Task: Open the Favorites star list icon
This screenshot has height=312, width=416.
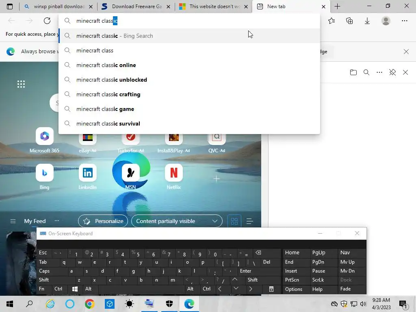Action: (x=331, y=21)
